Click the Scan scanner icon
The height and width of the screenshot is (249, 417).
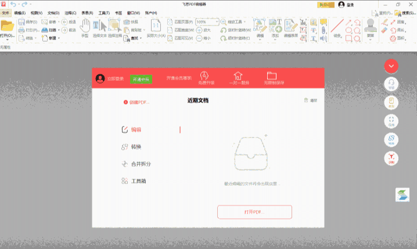tap(45, 30)
